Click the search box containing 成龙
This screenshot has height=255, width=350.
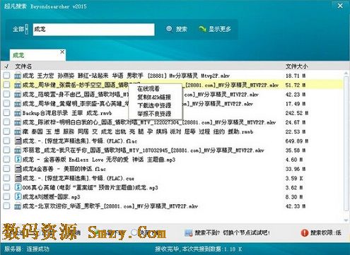click(x=93, y=30)
